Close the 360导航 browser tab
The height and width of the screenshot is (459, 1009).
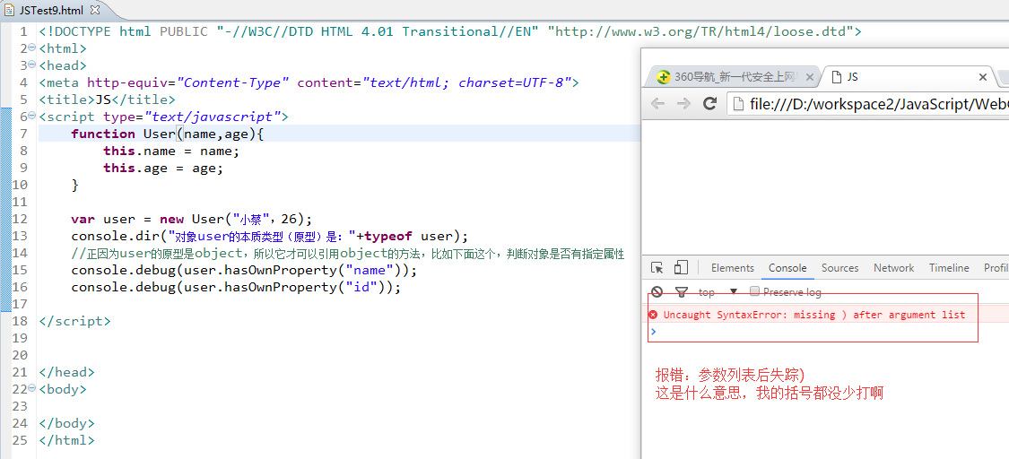pos(810,77)
